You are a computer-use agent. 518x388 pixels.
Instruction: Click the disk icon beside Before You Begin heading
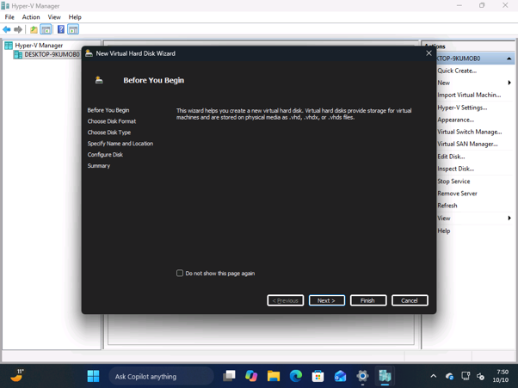[x=99, y=80]
